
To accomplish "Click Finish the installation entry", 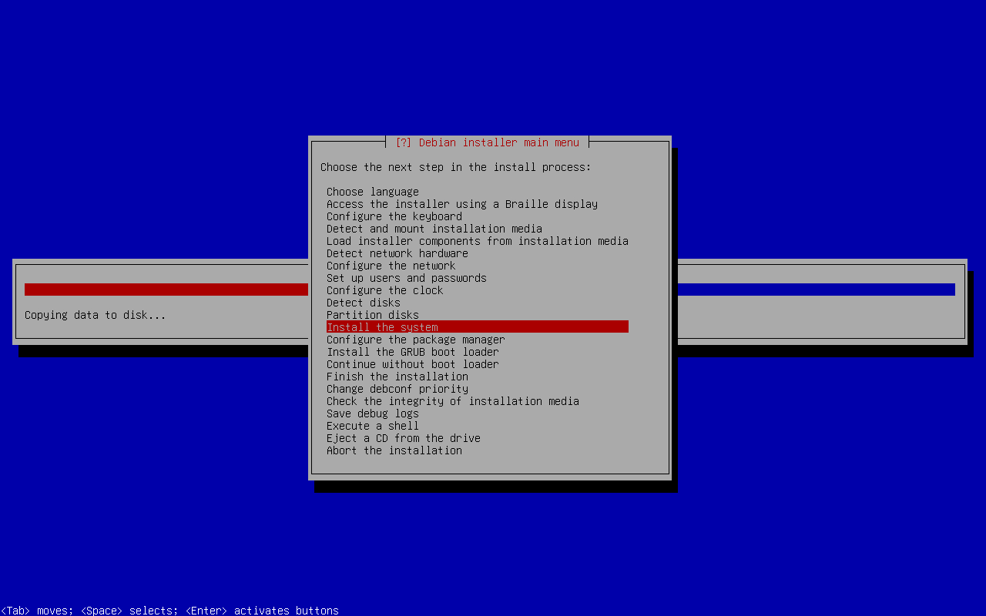I will tap(397, 377).
